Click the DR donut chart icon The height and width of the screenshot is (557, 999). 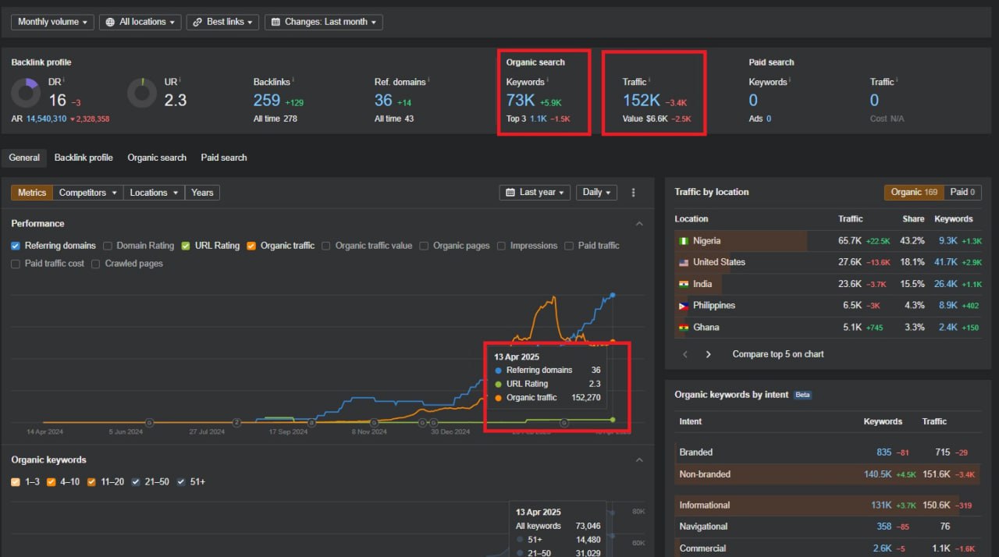click(x=26, y=93)
